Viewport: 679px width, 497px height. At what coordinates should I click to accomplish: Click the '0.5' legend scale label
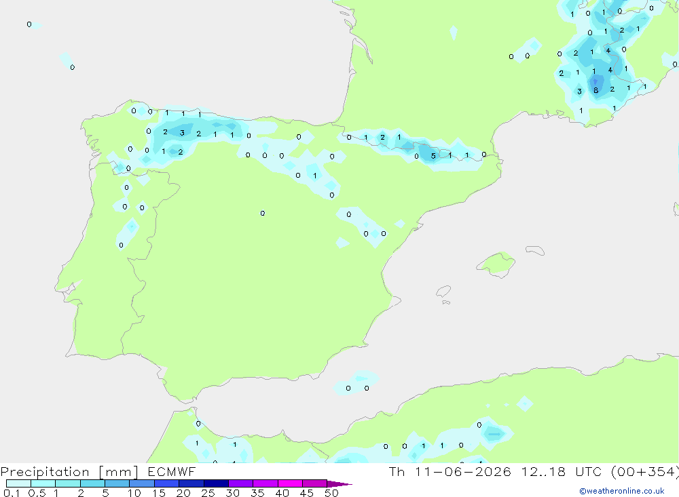click(37, 493)
